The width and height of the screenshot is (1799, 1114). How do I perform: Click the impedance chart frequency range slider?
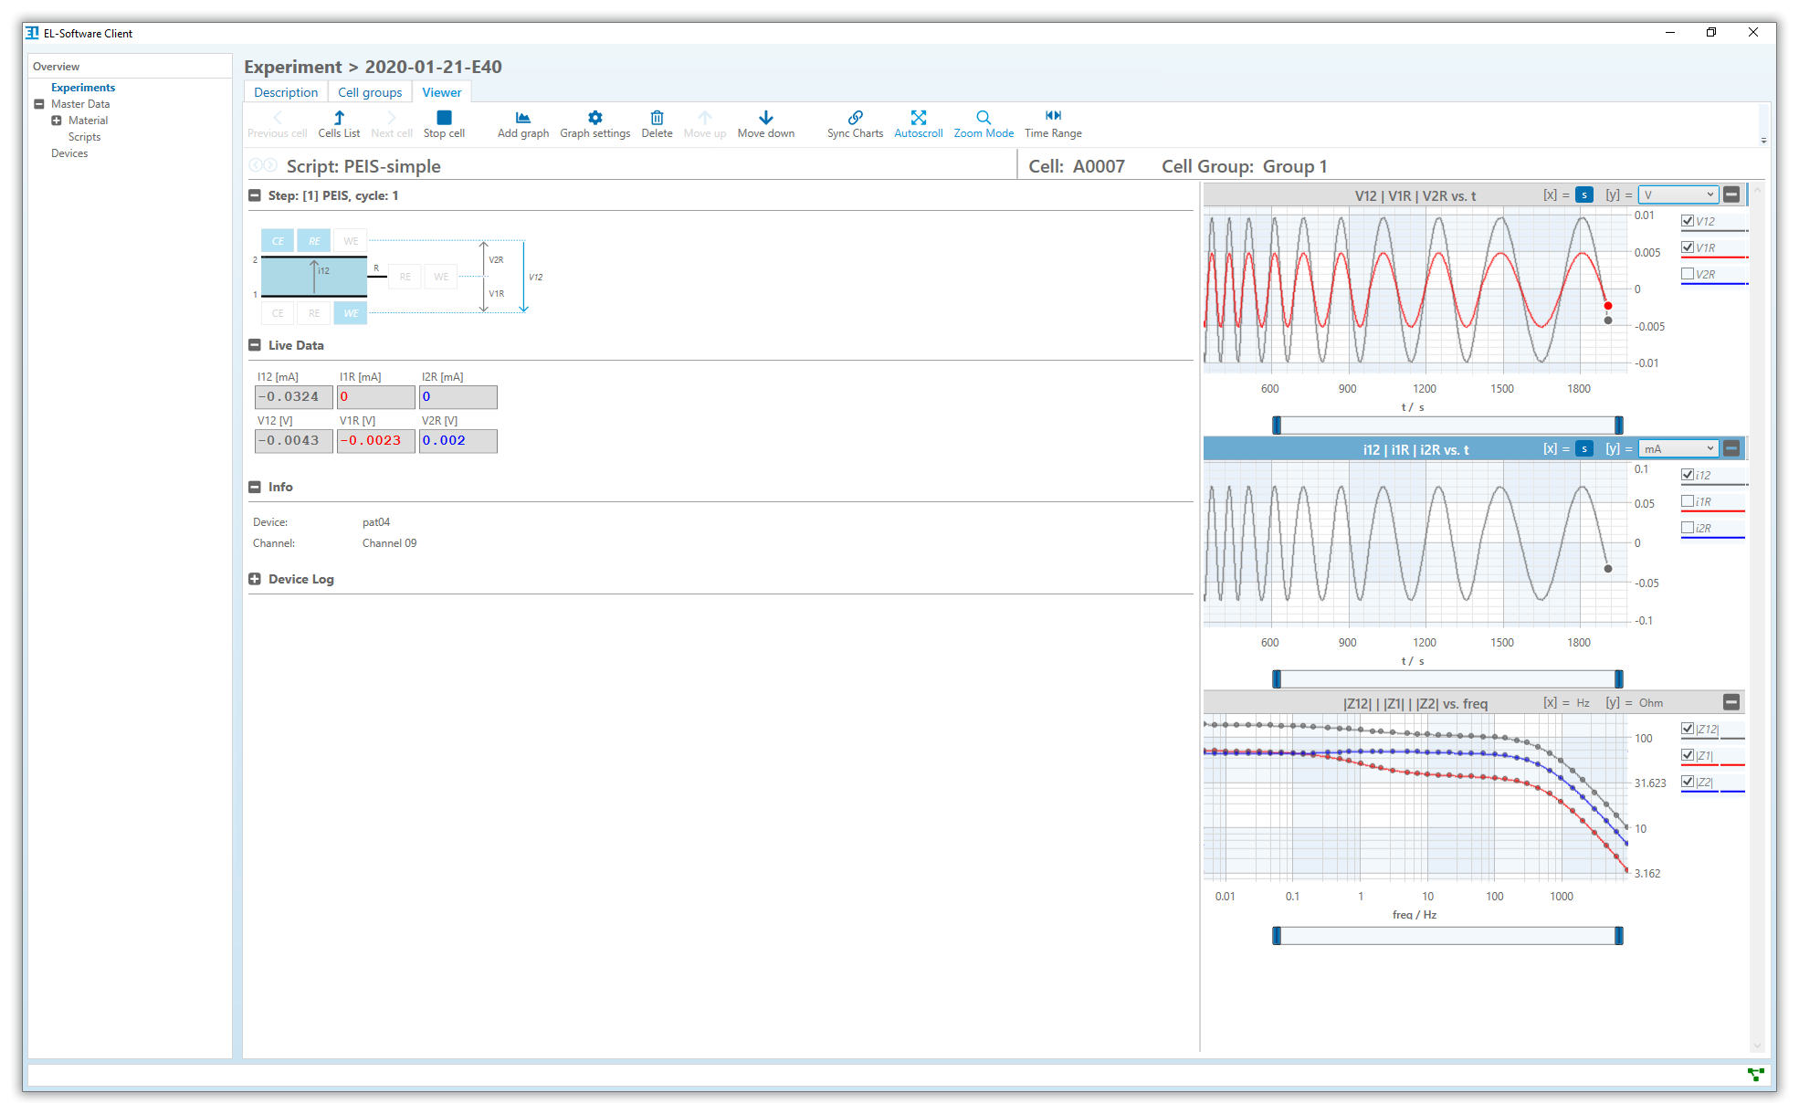(1447, 935)
